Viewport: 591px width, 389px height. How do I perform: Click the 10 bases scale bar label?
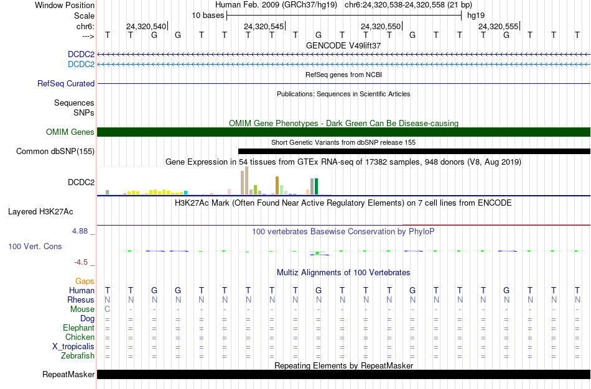click(208, 16)
